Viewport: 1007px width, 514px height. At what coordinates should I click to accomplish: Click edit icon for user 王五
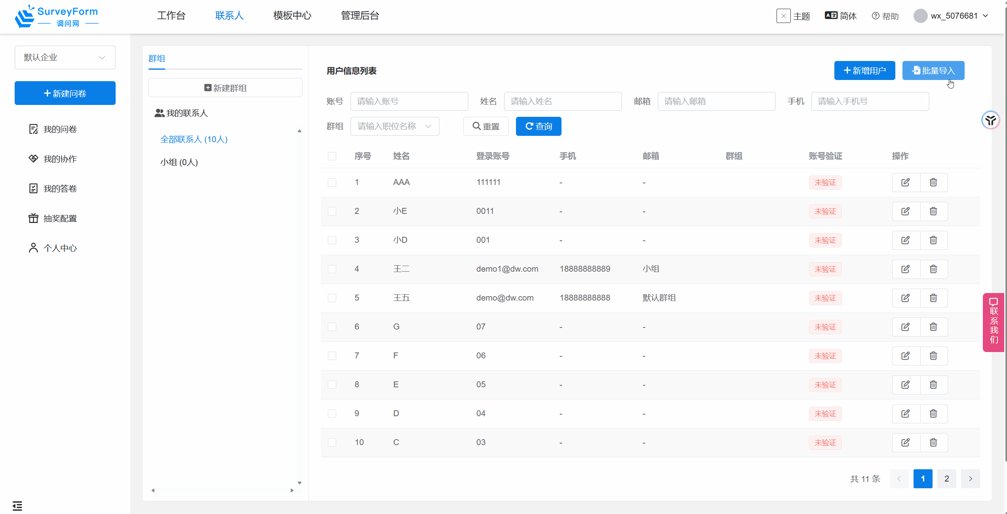905,298
